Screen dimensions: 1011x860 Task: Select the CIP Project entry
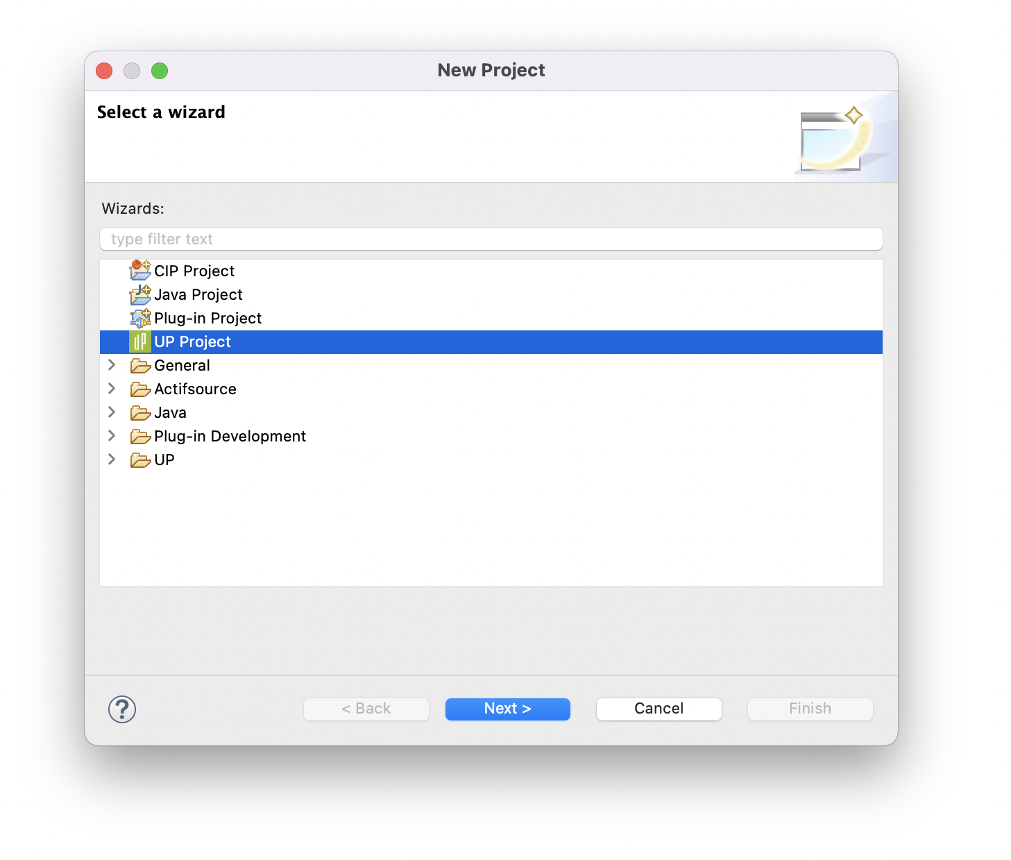coord(194,271)
